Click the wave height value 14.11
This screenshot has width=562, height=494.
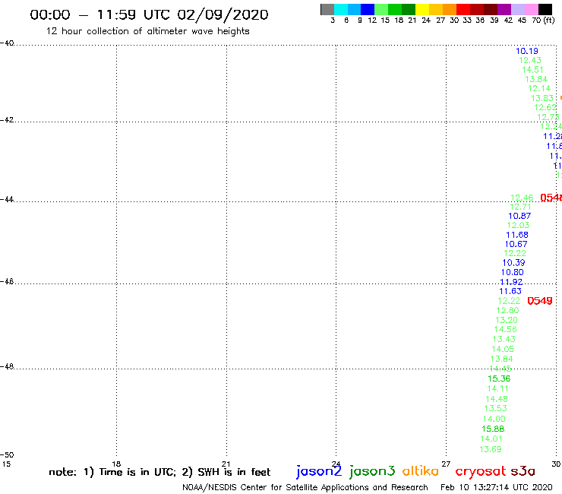(x=498, y=389)
